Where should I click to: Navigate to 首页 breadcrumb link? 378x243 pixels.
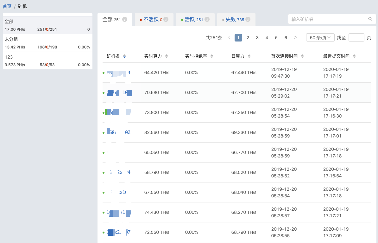click(7, 6)
